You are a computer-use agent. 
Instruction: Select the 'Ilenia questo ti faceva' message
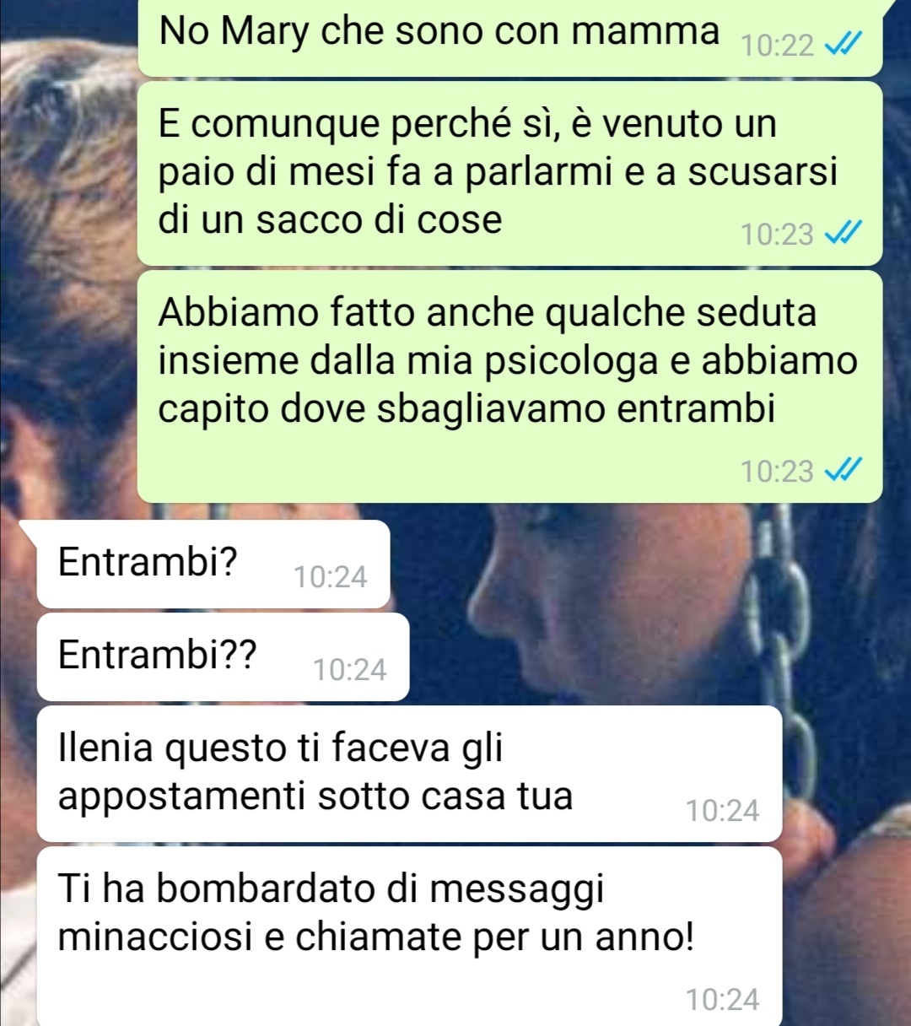410,774
